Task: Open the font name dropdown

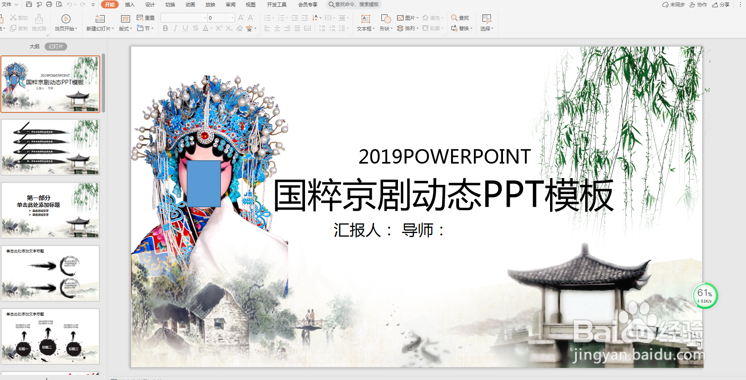Action: 204,18
